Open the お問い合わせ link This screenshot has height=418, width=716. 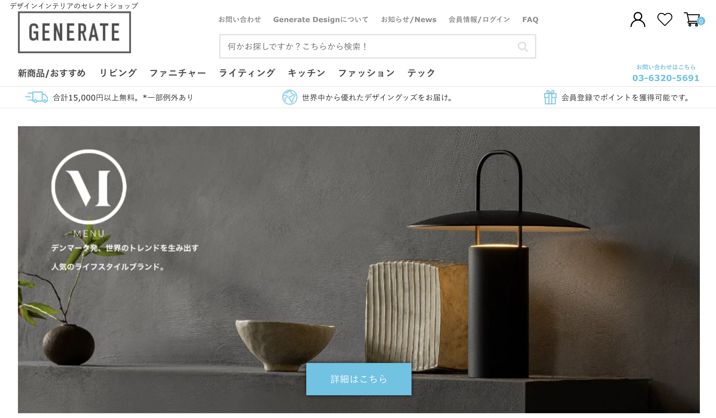click(240, 20)
